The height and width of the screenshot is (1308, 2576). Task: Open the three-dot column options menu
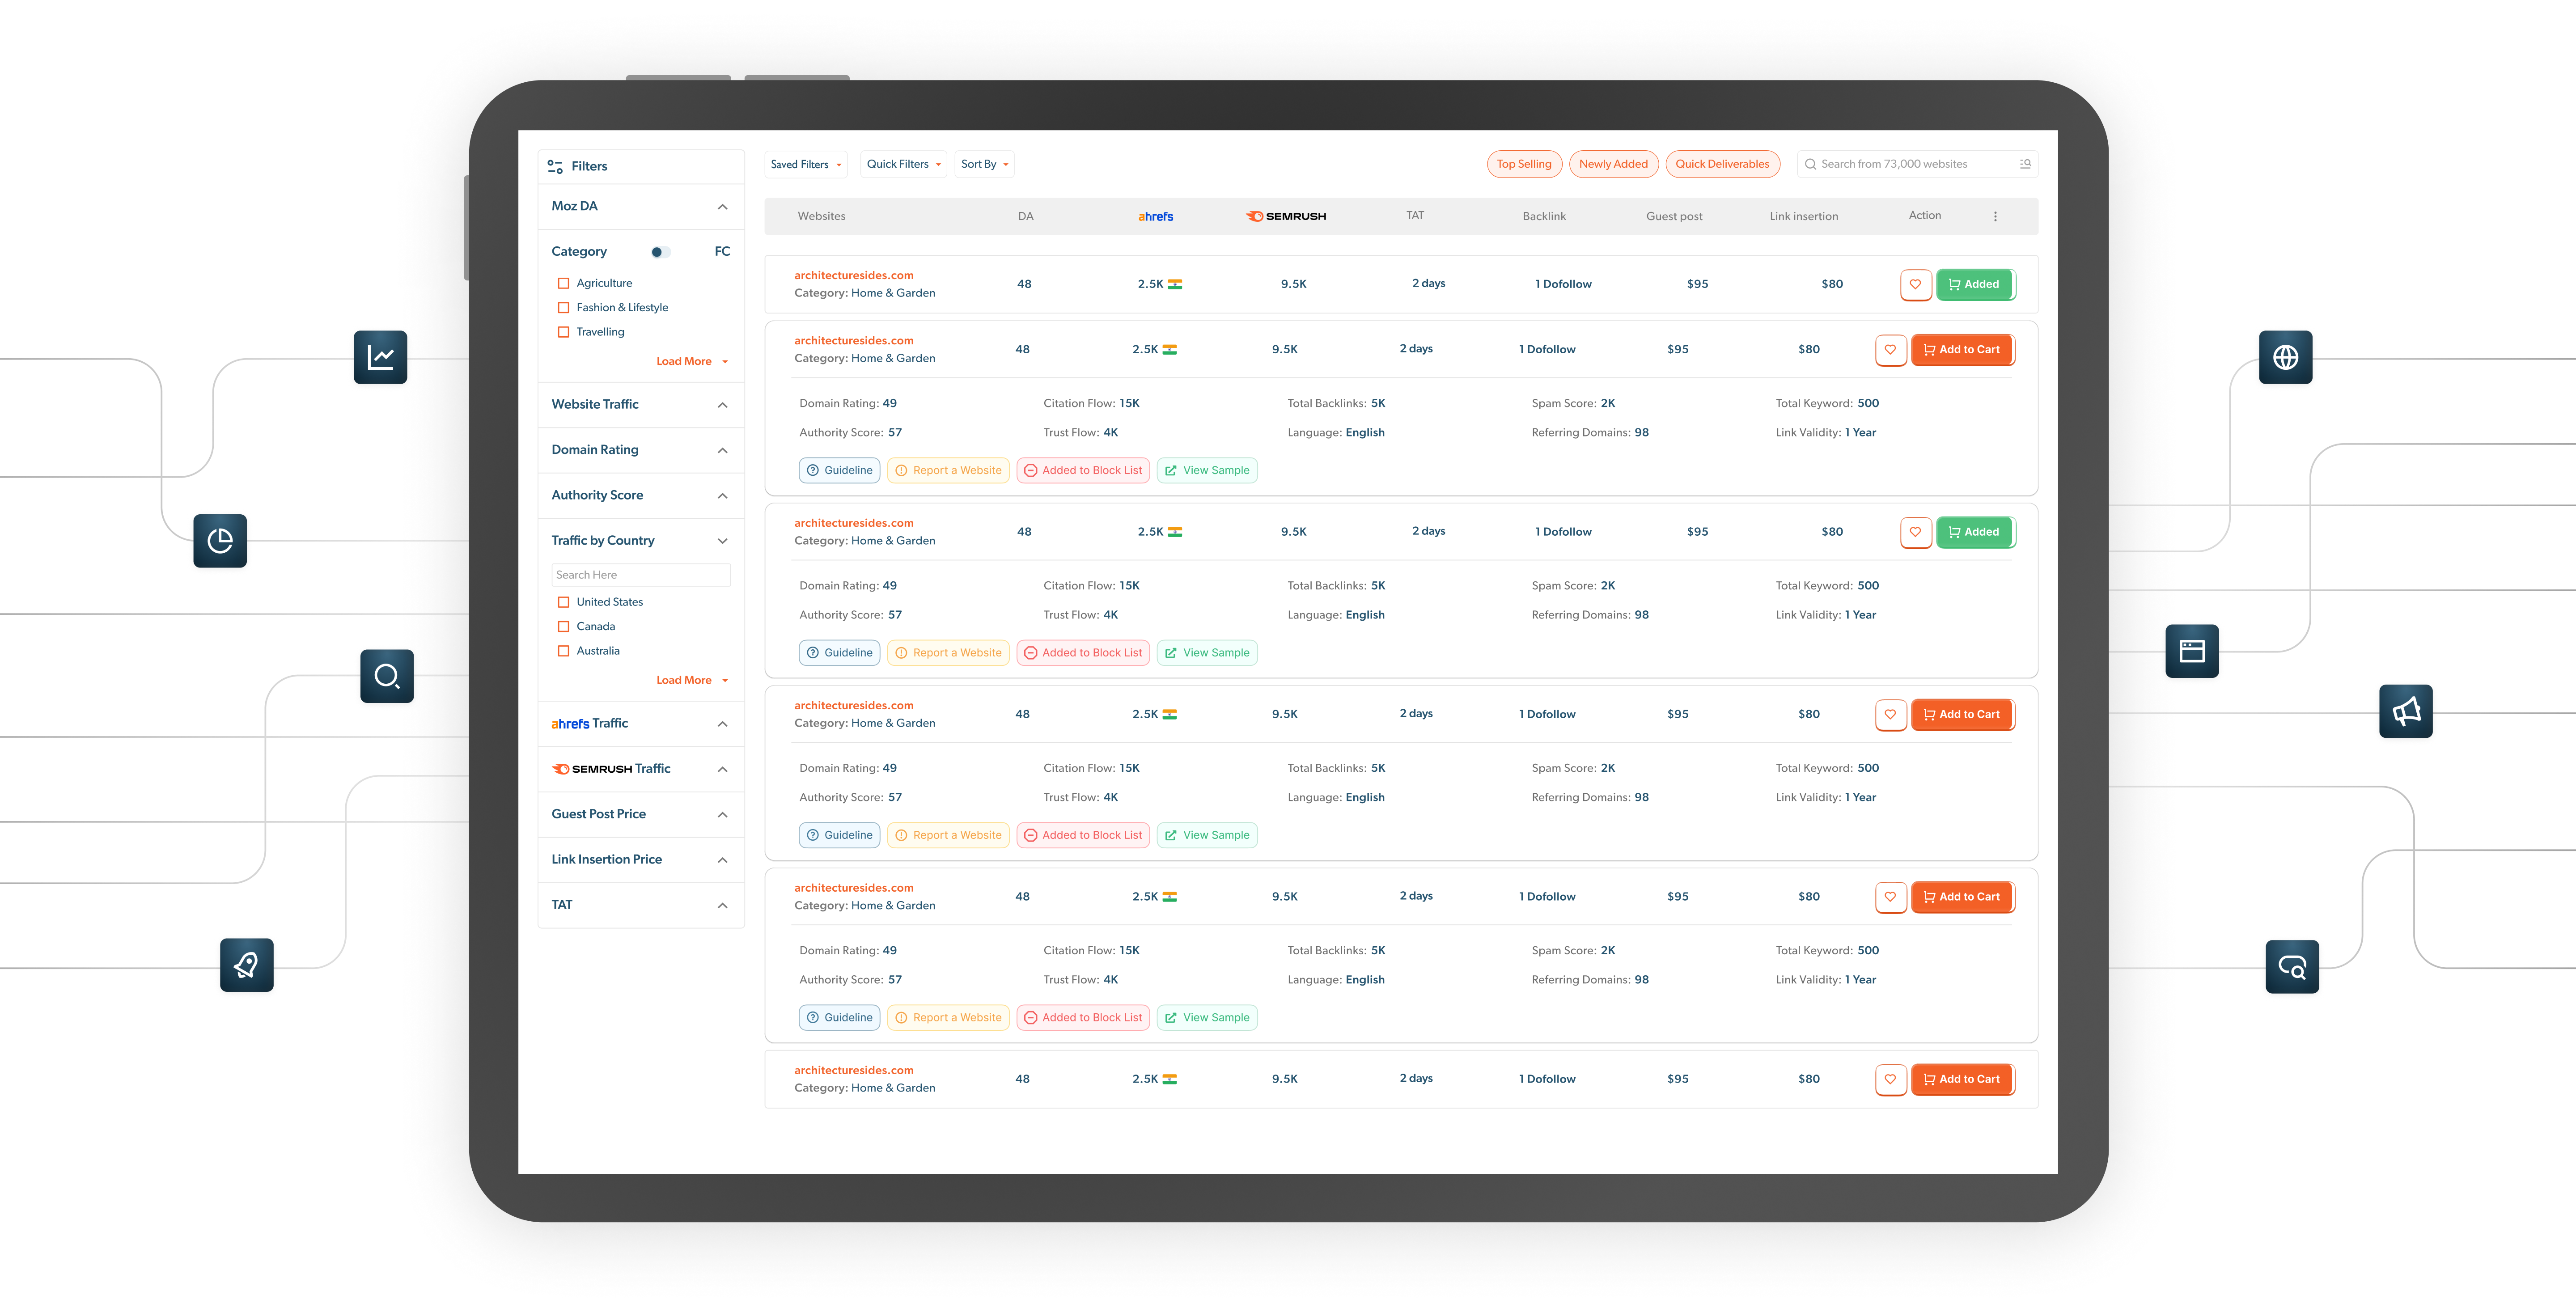[x=1995, y=216]
